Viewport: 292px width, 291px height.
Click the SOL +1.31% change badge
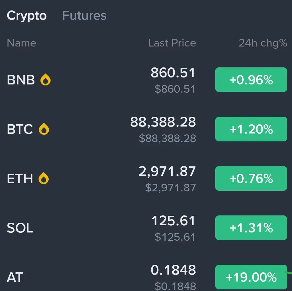[x=251, y=228]
